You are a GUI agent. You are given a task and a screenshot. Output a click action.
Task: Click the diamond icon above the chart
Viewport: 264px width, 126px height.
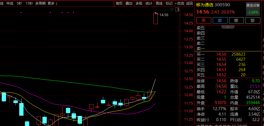click(172, 9)
